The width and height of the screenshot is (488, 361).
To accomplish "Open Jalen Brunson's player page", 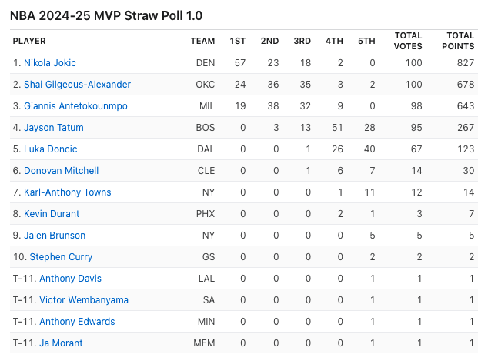I will [54, 236].
